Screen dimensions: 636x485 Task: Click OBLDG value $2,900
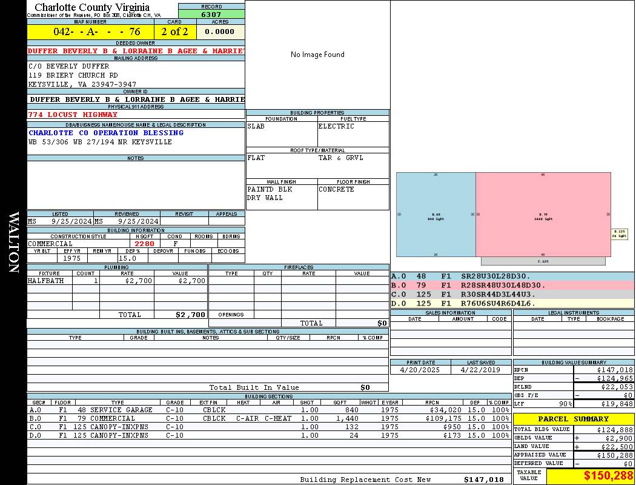coord(620,438)
